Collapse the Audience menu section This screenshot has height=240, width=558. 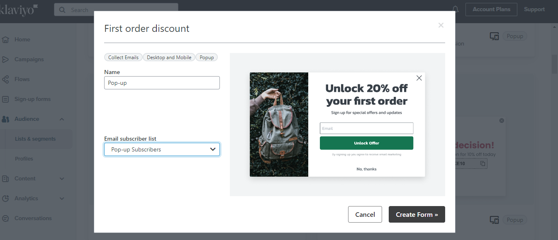pyautogui.click(x=62, y=119)
